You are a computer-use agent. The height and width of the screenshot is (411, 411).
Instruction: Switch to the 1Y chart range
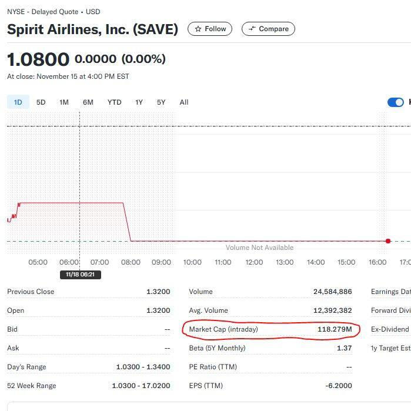click(x=139, y=102)
